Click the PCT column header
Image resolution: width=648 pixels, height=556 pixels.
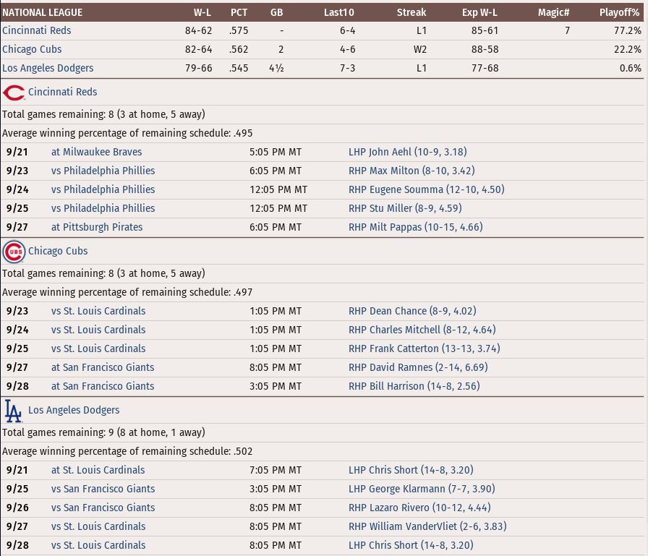click(239, 12)
